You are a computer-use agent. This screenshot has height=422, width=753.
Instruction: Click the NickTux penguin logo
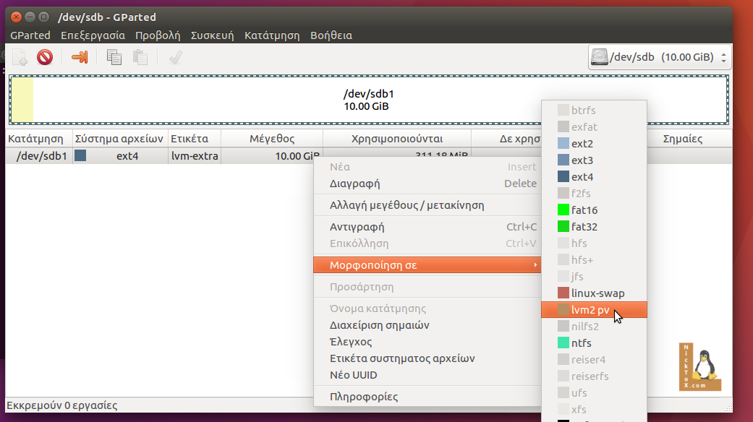pyautogui.click(x=701, y=367)
